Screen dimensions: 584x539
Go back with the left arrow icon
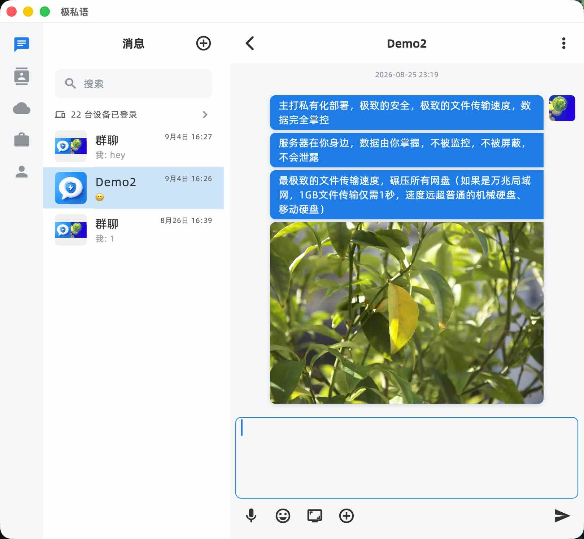250,43
